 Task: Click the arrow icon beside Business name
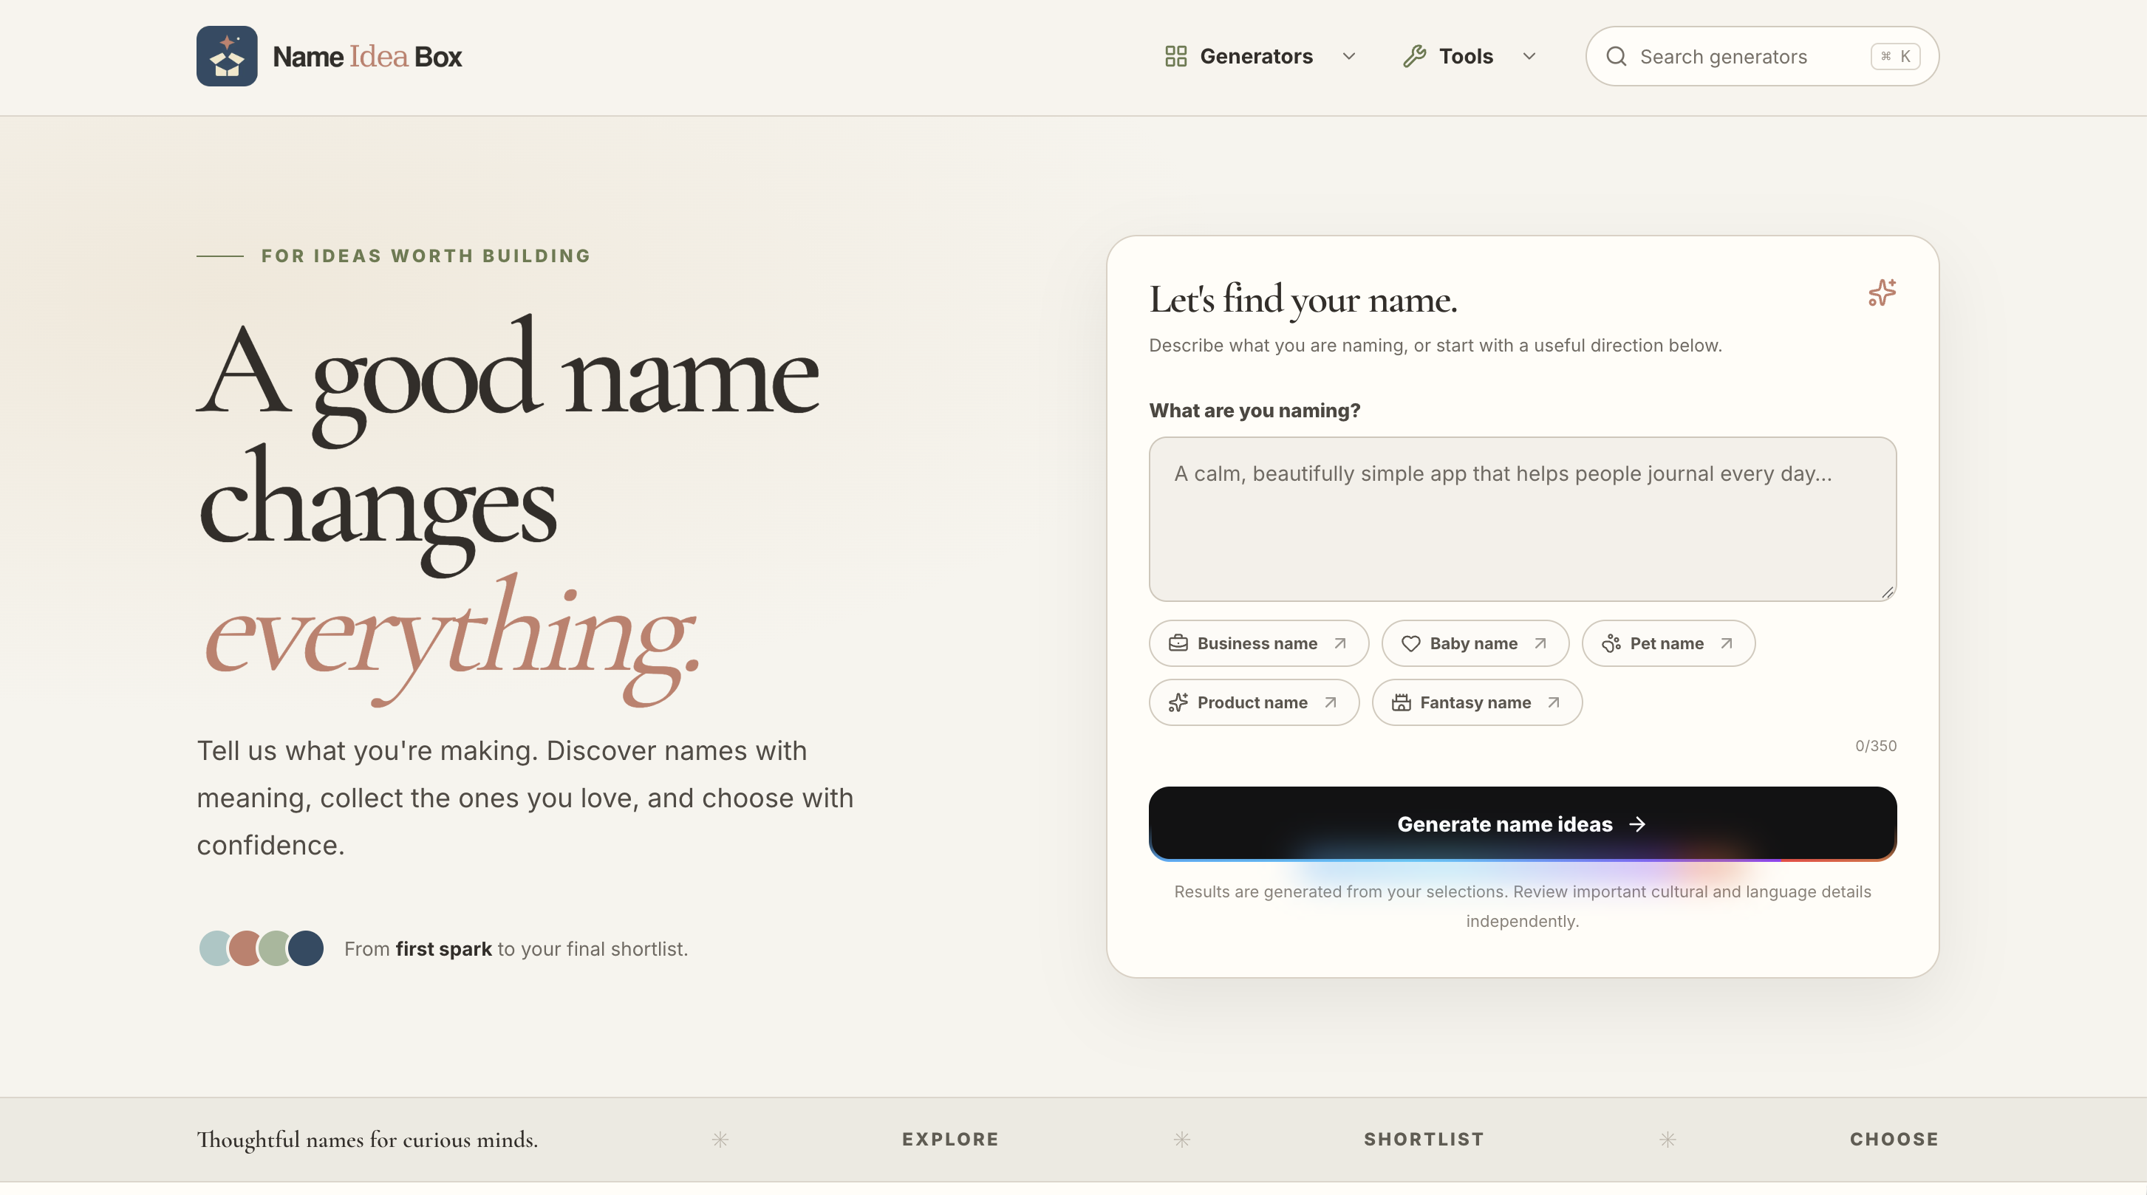(1340, 643)
